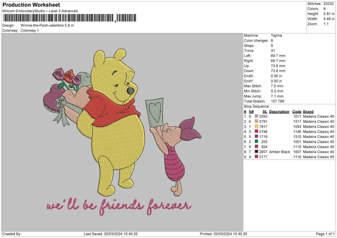
Task: Select the yellow swatch next to 7817 stitches
Action: point(257,126)
